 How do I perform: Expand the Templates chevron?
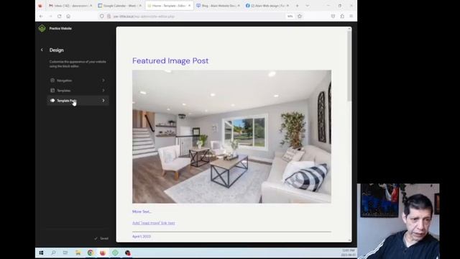tap(103, 91)
